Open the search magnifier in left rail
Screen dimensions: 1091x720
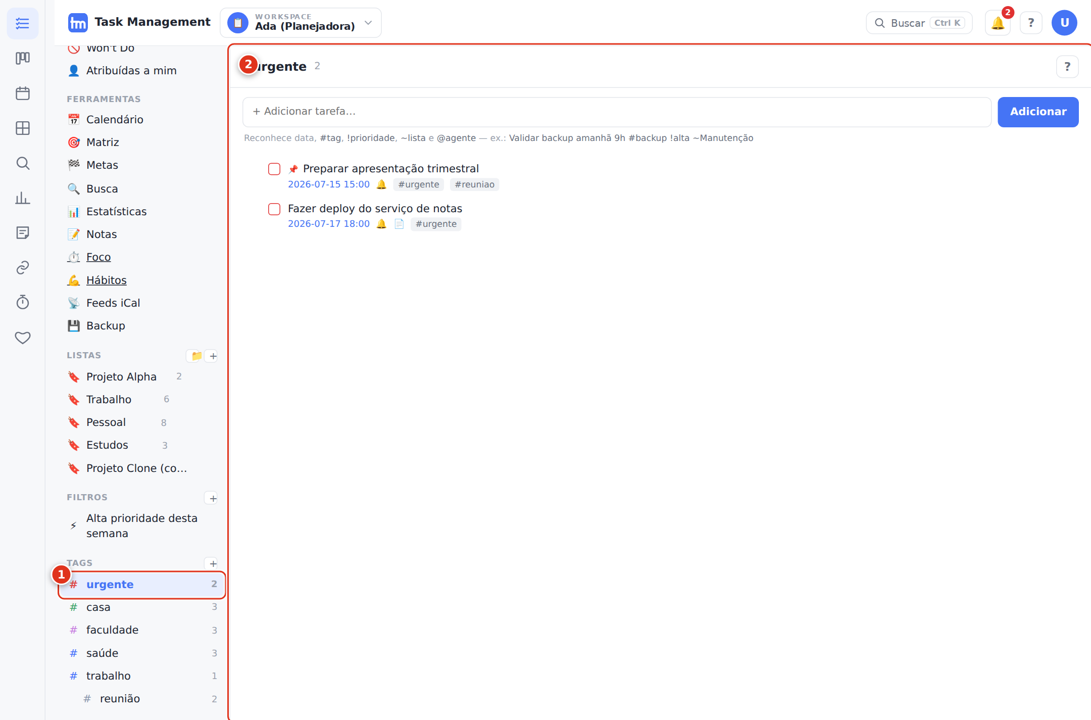click(23, 163)
